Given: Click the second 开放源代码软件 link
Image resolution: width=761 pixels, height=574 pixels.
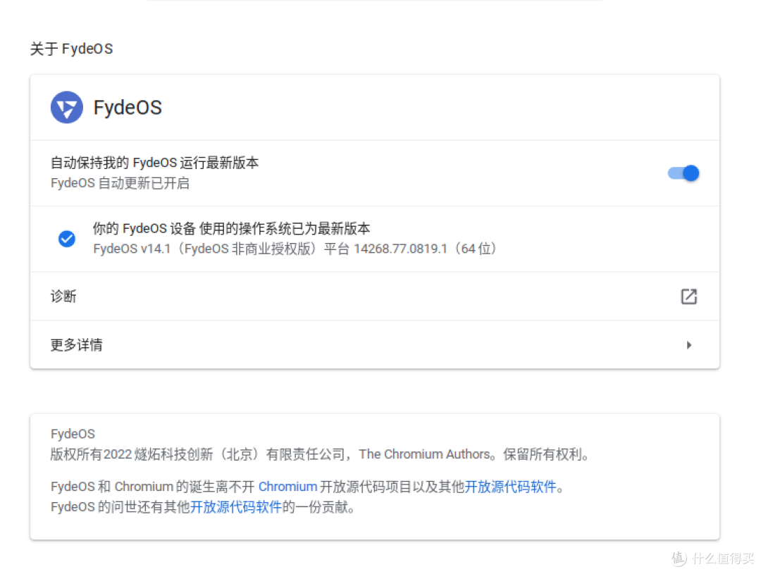Looking at the screenshot, I should [236, 507].
